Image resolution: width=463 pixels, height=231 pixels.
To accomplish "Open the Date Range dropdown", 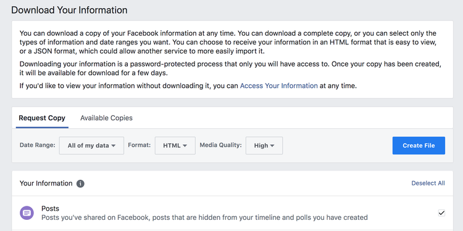I will [91, 145].
